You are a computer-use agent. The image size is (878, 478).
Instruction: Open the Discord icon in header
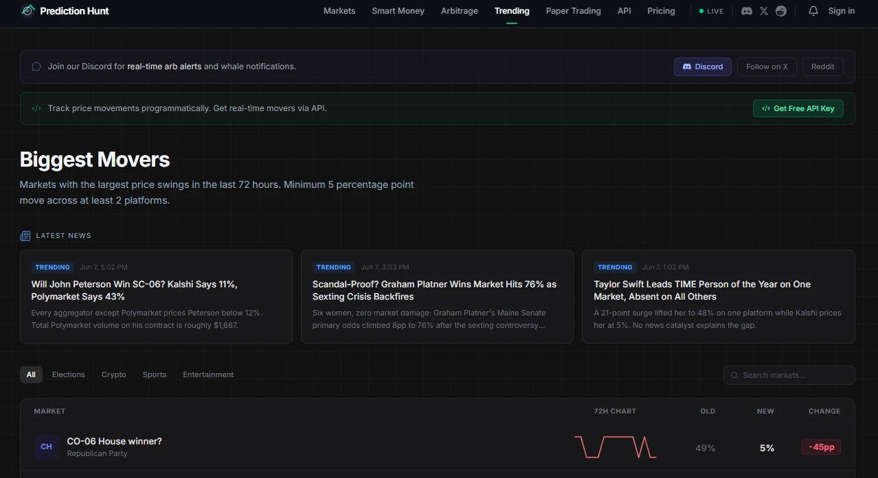tap(747, 11)
